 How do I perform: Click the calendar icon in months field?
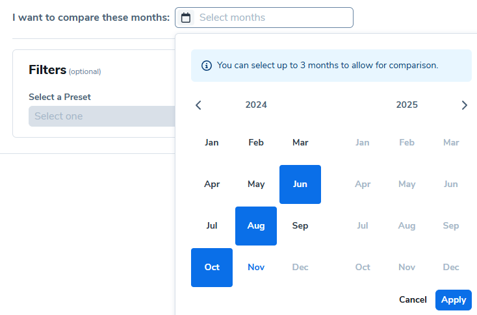pyautogui.click(x=186, y=18)
